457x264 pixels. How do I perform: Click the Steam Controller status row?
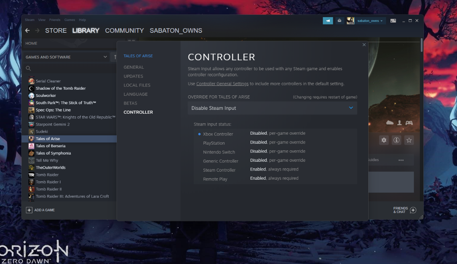coord(276,170)
